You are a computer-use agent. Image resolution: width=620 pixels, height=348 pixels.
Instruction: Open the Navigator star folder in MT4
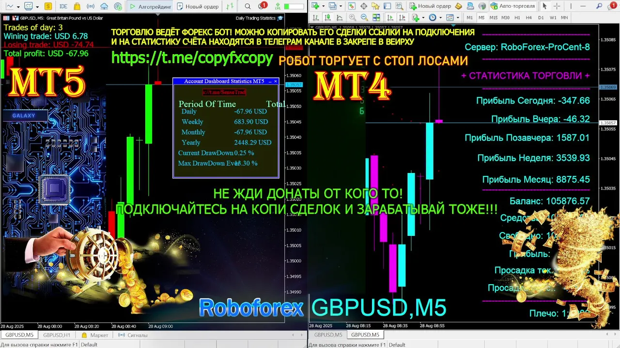pos(375,6)
